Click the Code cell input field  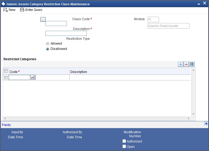click(20, 77)
